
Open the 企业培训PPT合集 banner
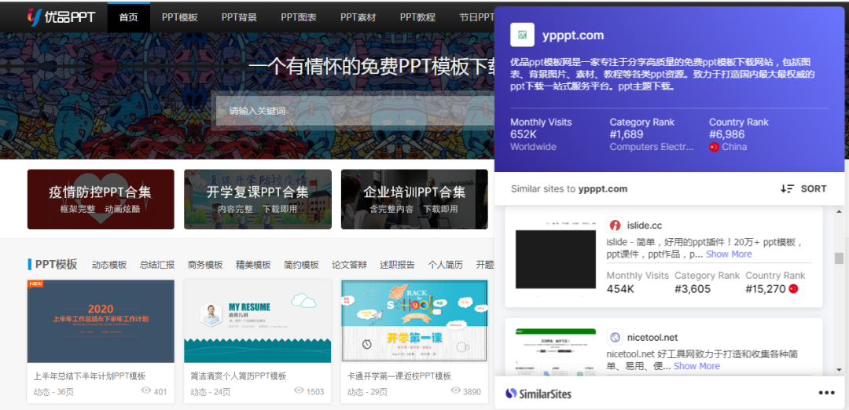(415, 199)
